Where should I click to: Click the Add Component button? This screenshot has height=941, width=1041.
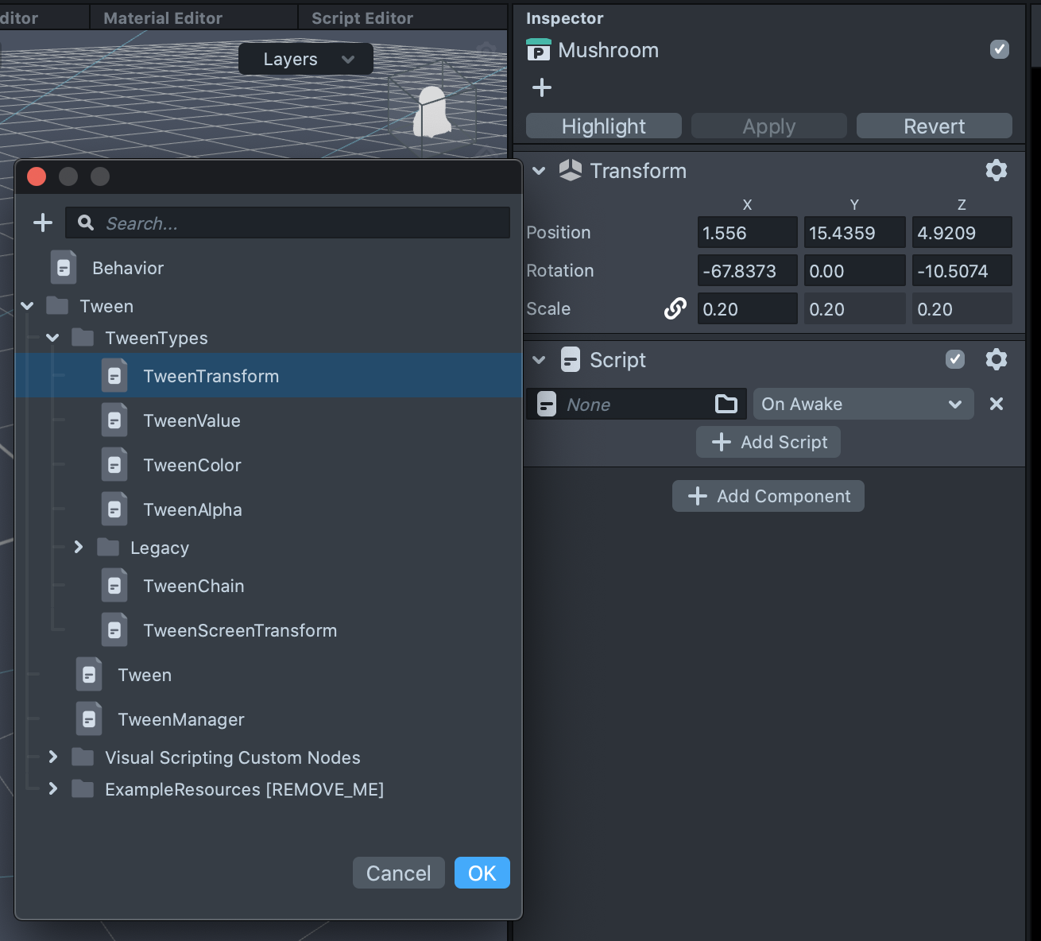pos(768,496)
